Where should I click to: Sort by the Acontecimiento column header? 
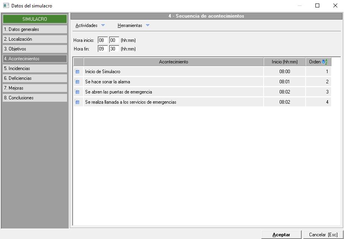pyautogui.click(x=173, y=62)
